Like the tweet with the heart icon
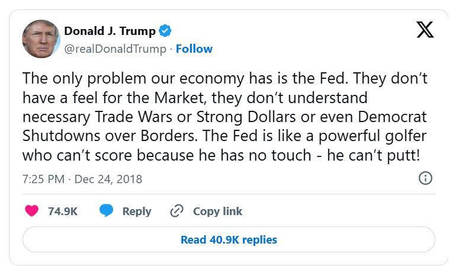This screenshot has height=272, width=456. pos(32,211)
